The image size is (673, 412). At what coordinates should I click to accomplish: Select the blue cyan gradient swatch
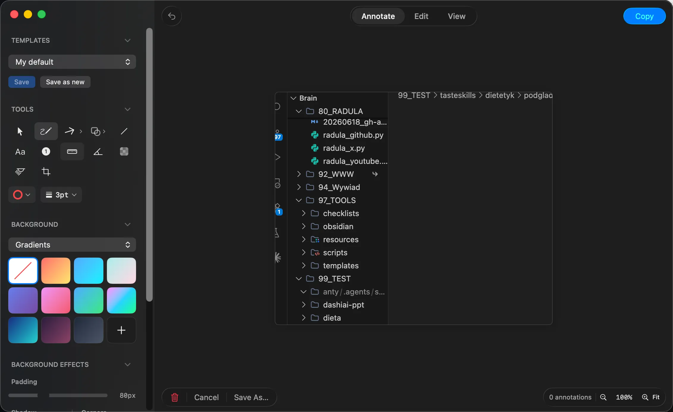[x=89, y=271]
